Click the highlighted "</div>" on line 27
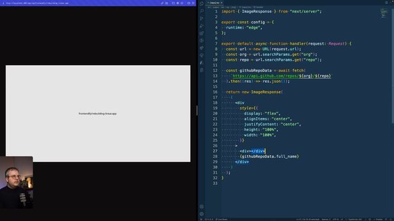394x221 pixels. coord(258,151)
